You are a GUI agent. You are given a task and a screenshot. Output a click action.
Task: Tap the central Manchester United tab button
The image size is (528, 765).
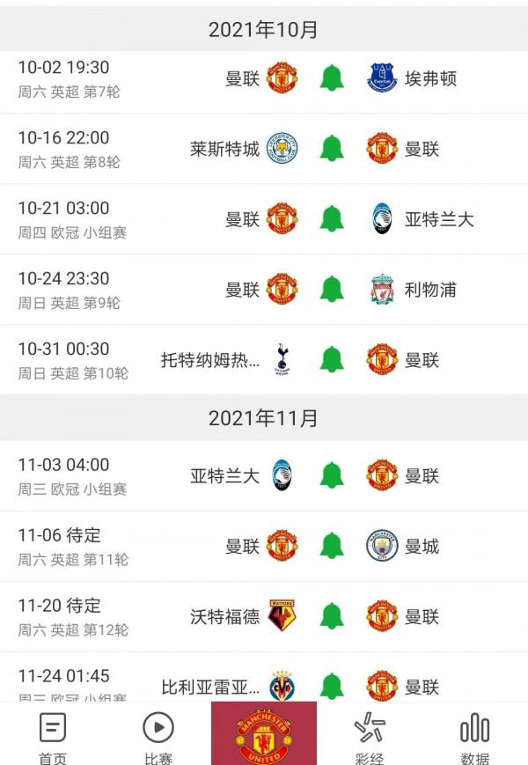264,734
